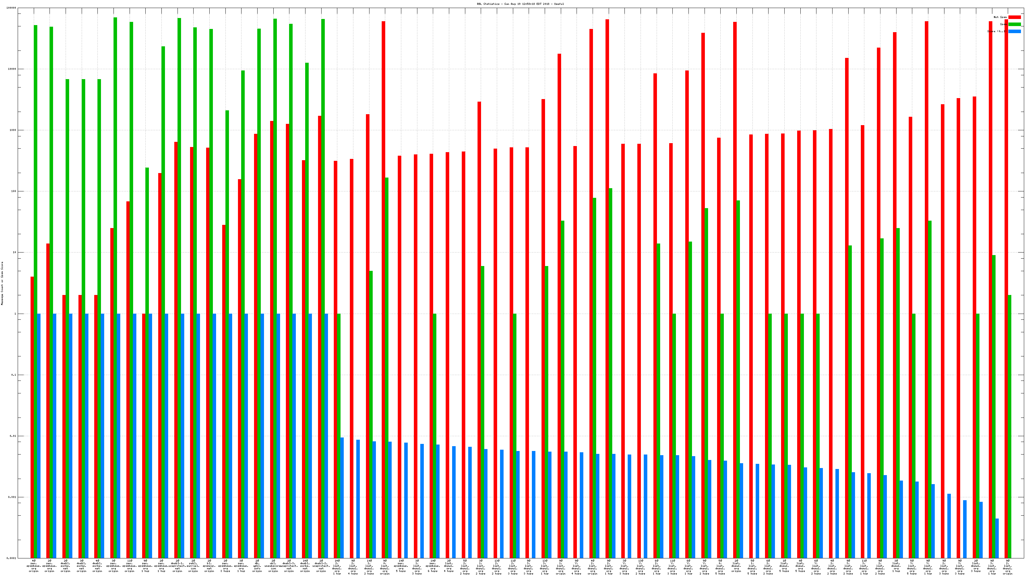Click the Message Count or Spam Score axis label

coord(2,283)
